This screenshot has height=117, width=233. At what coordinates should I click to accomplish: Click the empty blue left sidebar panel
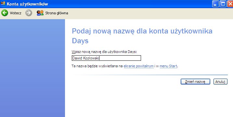point(32,68)
